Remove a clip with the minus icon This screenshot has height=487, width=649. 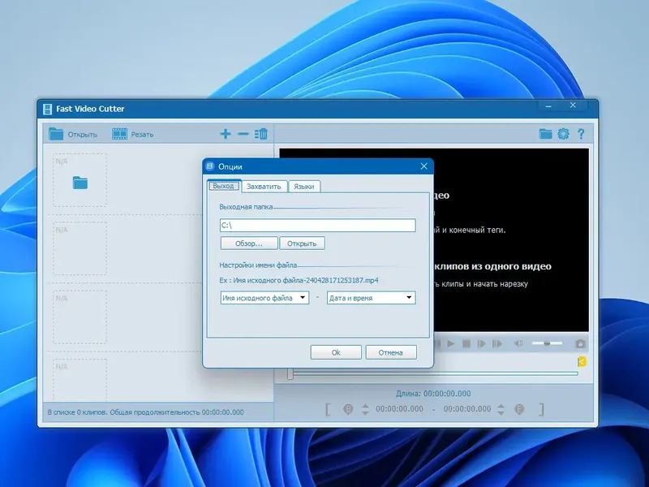click(242, 133)
